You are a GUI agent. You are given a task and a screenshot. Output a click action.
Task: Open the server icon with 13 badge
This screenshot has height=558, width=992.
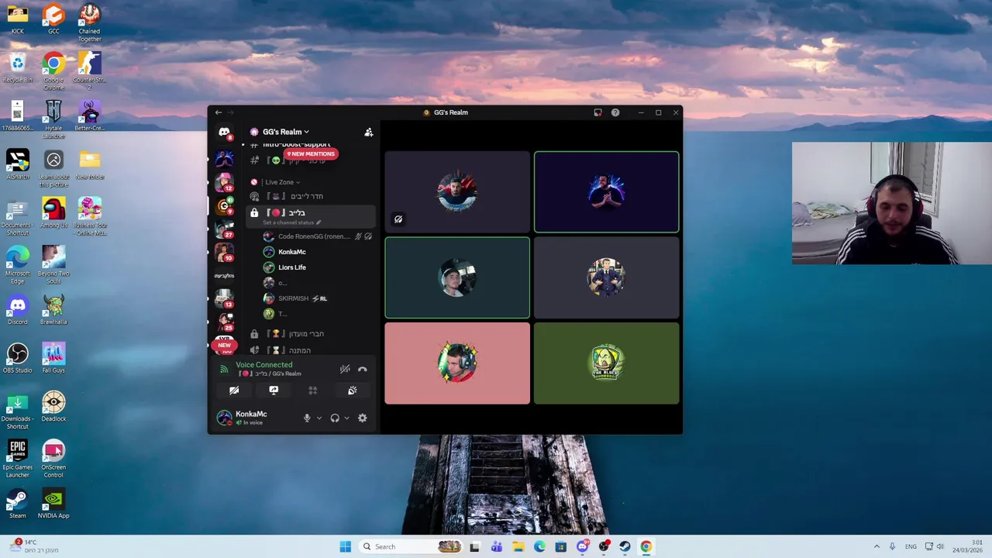coord(224,298)
